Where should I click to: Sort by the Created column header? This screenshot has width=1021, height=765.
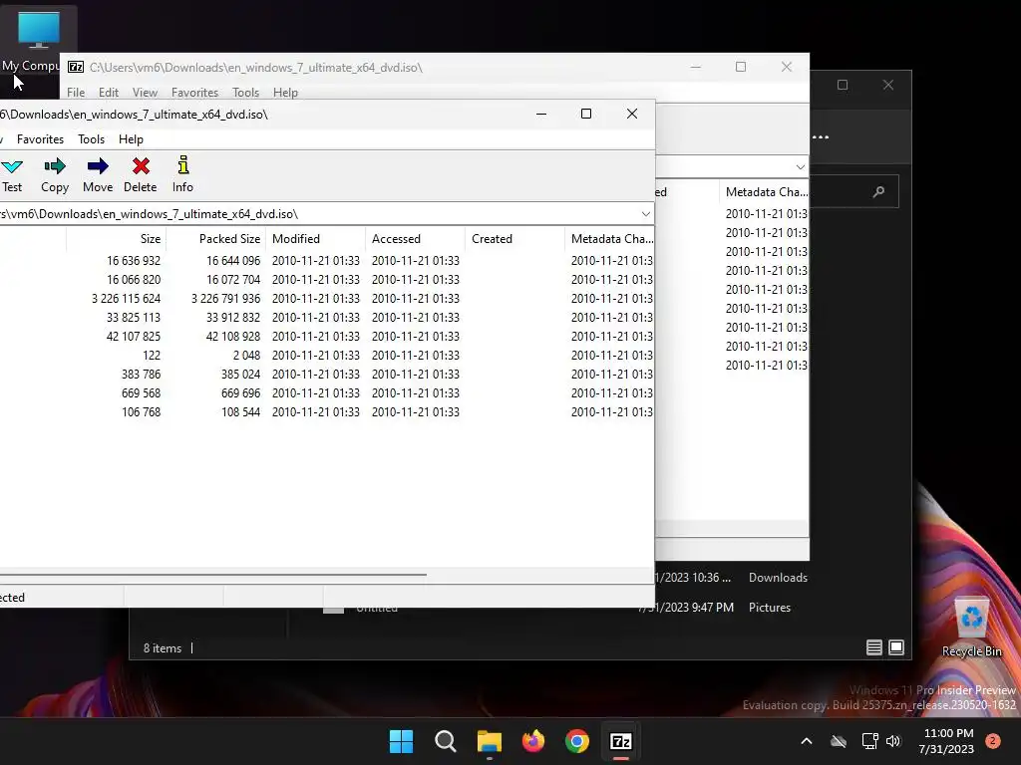pyautogui.click(x=514, y=239)
